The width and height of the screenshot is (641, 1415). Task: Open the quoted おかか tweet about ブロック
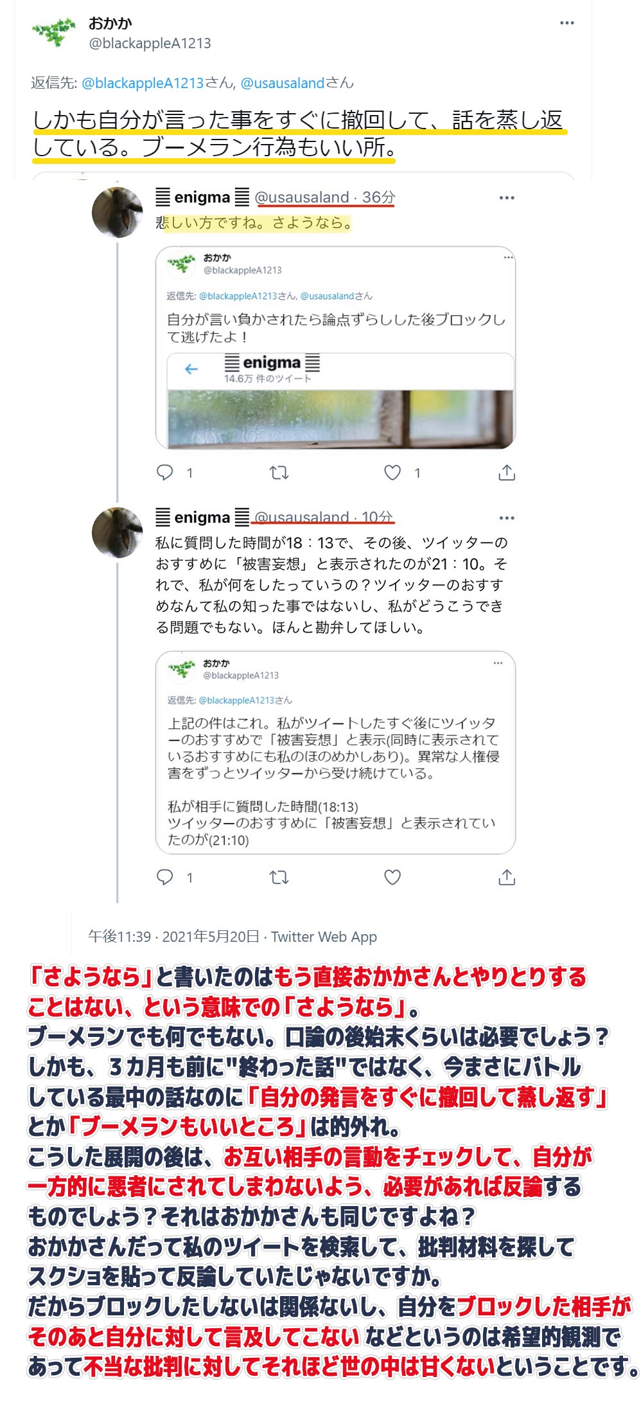coord(335,347)
